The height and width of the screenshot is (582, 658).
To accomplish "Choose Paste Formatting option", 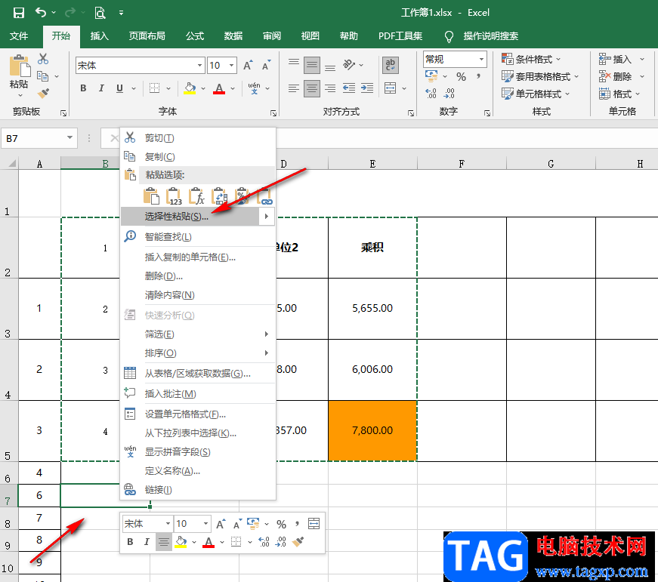I will pyautogui.click(x=243, y=196).
